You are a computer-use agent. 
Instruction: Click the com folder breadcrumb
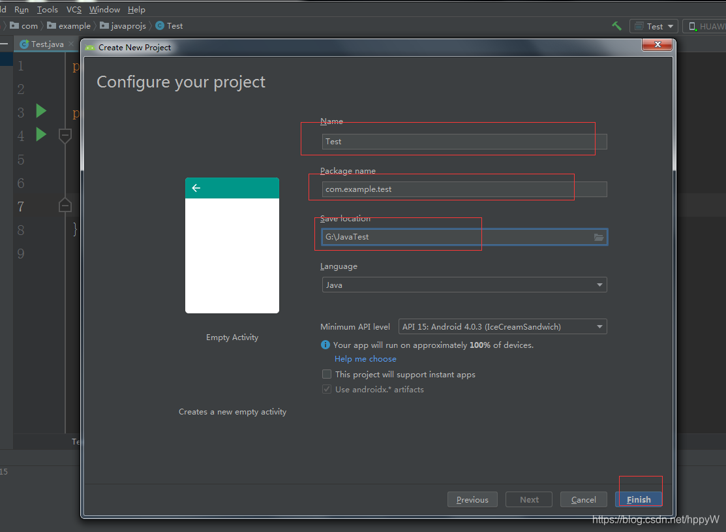pyautogui.click(x=24, y=26)
